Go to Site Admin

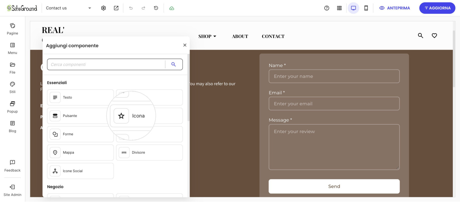coord(13,191)
